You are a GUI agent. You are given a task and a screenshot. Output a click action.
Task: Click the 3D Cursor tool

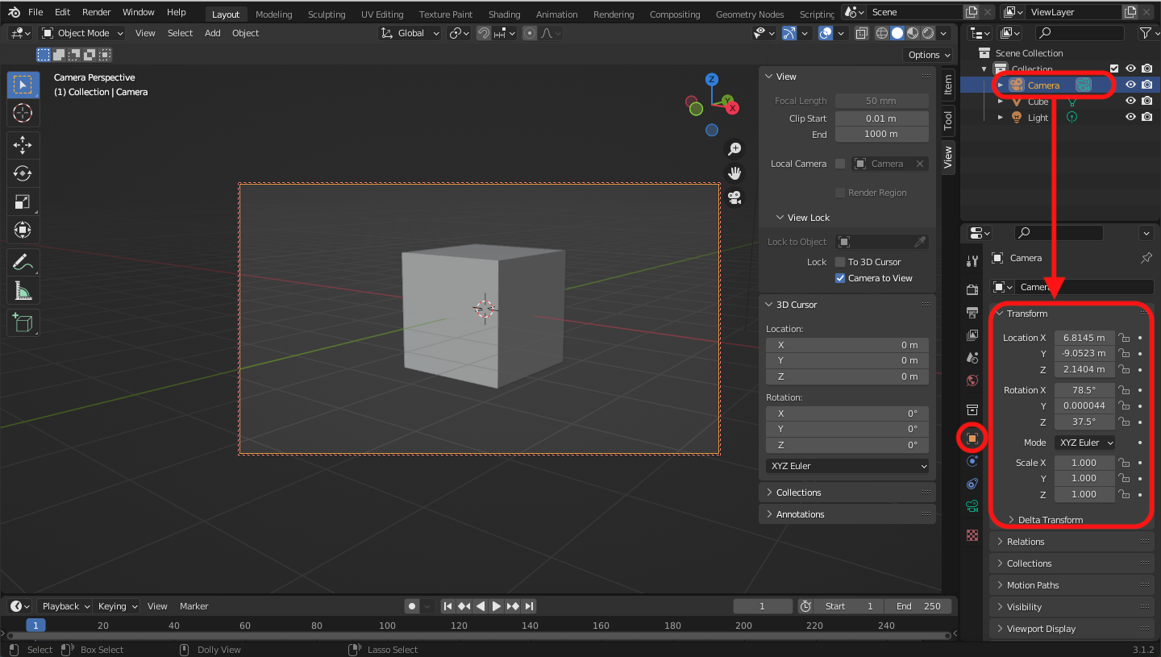click(x=23, y=113)
